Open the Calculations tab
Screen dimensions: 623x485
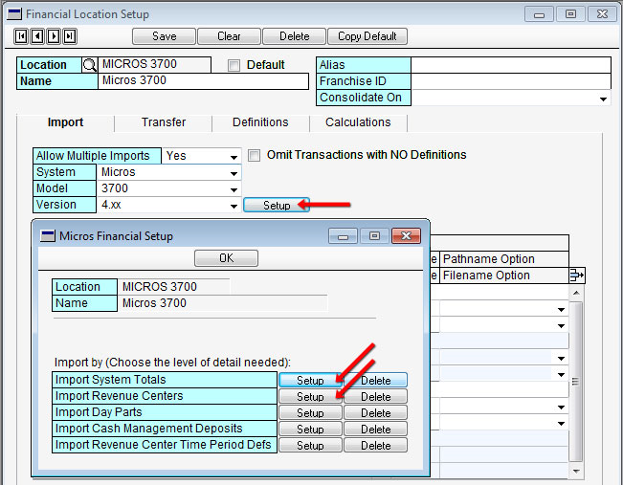pos(358,122)
